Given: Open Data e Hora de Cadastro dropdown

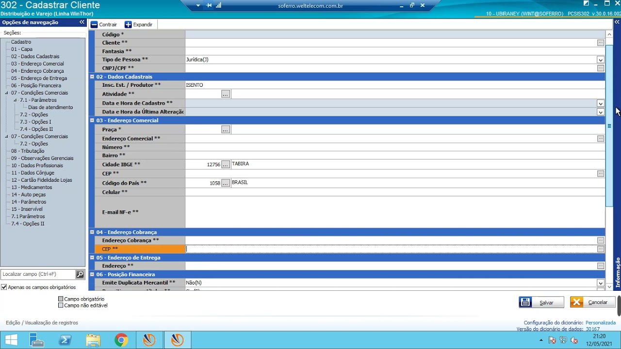Looking at the screenshot, I should click(x=601, y=103).
